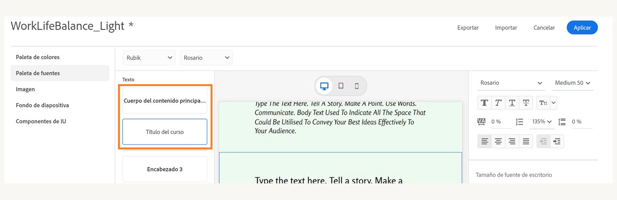The height and width of the screenshot is (200, 617).
Task: Select the Encabezado 3 text style card
Action: tap(165, 169)
